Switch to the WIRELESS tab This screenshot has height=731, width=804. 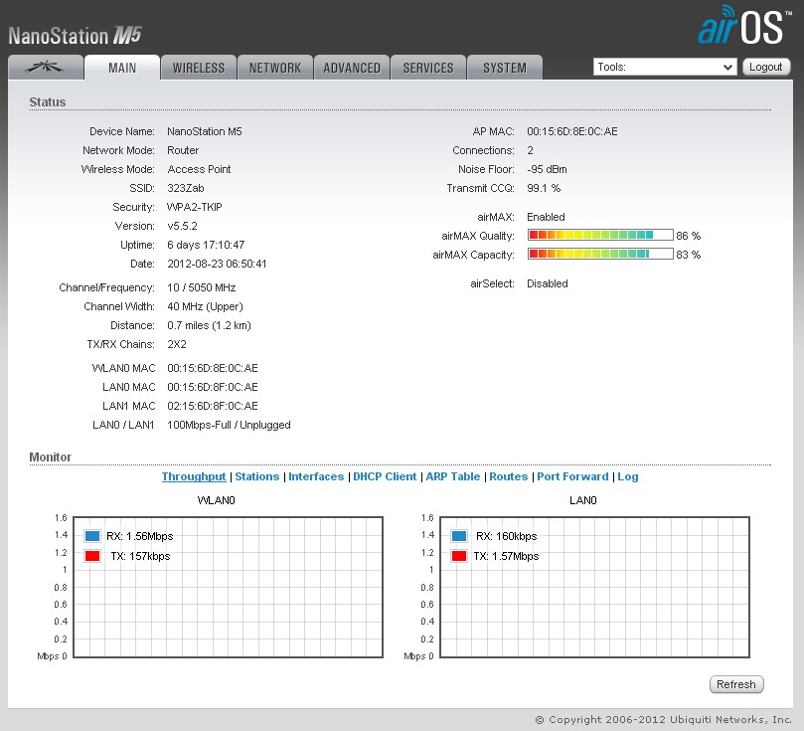tap(199, 68)
